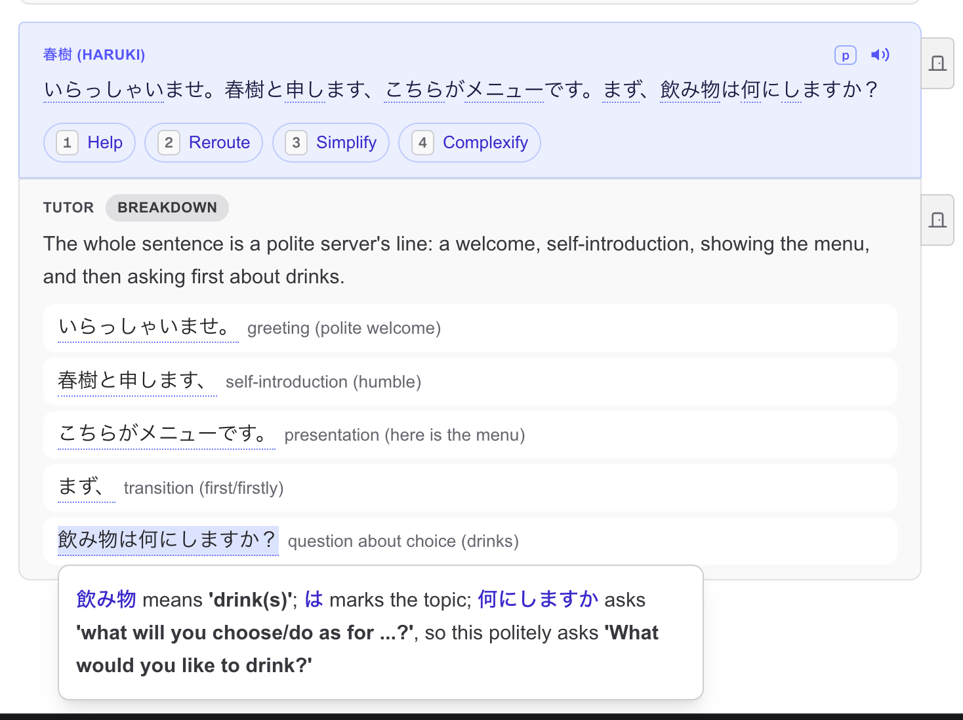Click 飲み物 in Haruki's sentence

pos(690,90)
